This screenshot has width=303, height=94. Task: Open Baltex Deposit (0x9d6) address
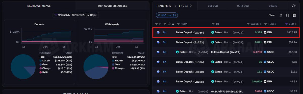190,62
